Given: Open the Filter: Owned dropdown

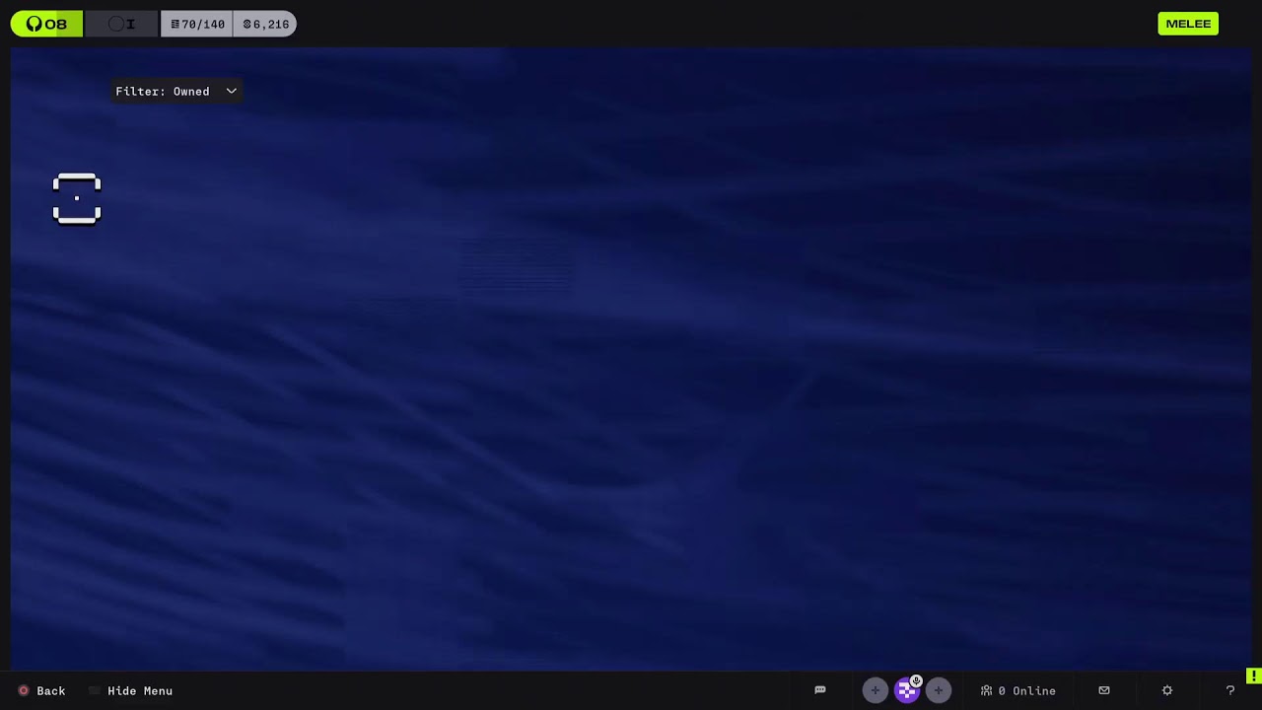Looking at the screenshot, I should tap(176, 91).
